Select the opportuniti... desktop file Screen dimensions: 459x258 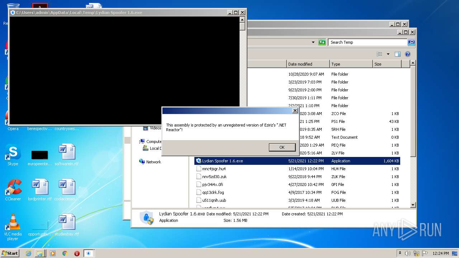[x=40, y=229]
